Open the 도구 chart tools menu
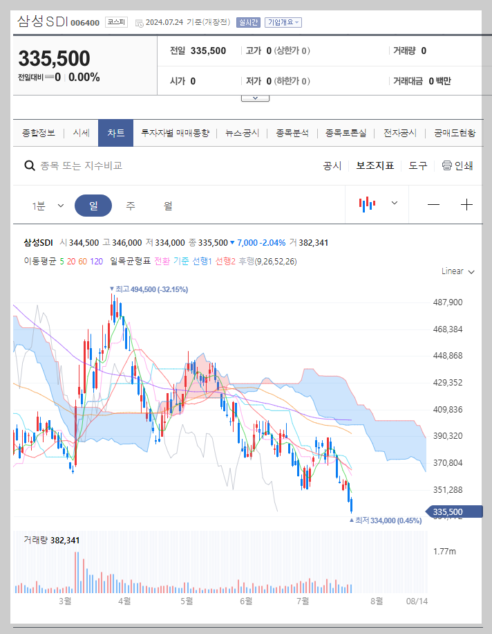 [417, 165]
